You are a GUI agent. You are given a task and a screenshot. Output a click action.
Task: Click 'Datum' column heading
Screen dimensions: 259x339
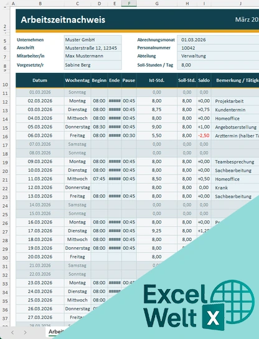pyautogui.click(x=40, y=80)
